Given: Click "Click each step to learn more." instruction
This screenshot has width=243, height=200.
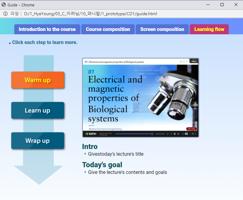Looking at the screenshot, I should [45, 42].
